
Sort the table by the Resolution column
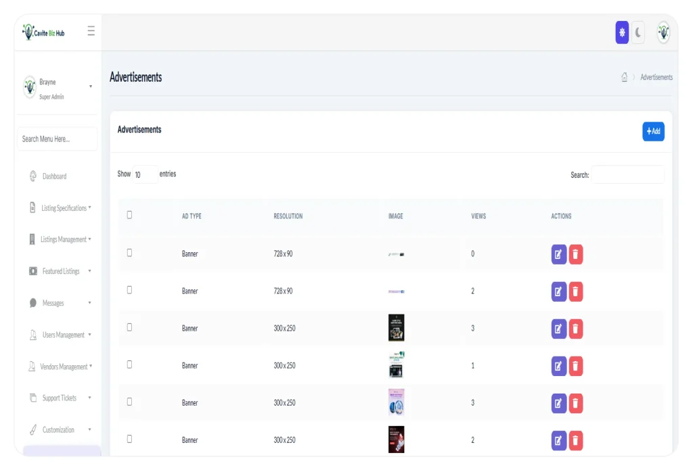pyautogui.click(x=288, y=216)
